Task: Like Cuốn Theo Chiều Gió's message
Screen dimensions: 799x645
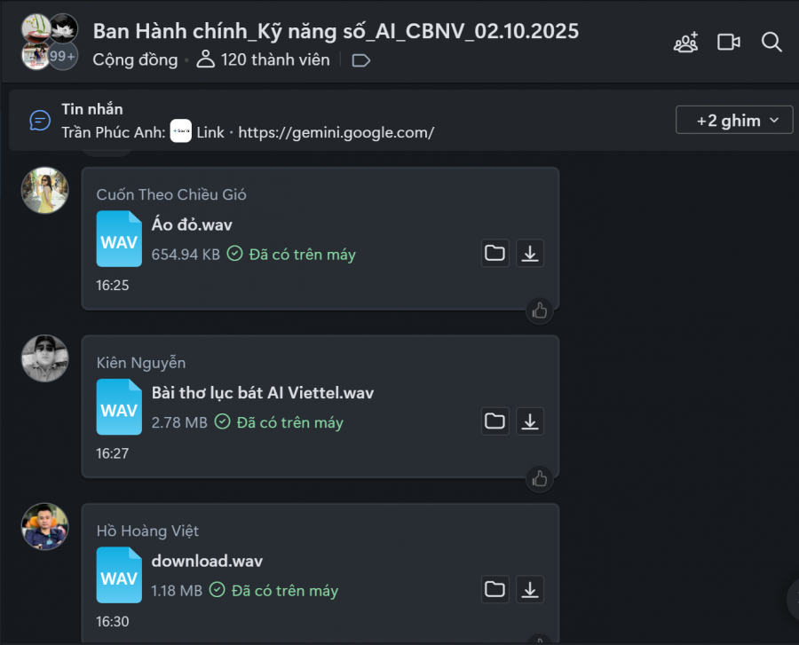Action: pyautogui.click(x=540, y=311)
